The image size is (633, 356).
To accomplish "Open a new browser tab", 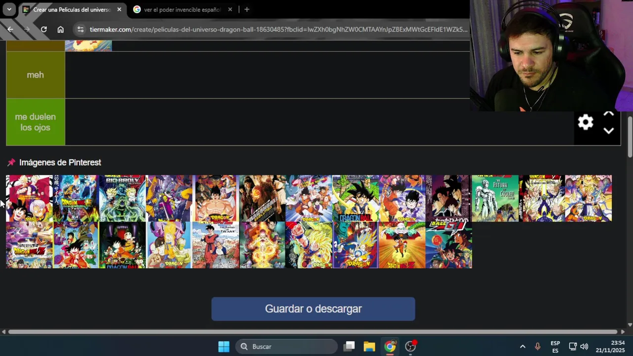I will (247, 9).
